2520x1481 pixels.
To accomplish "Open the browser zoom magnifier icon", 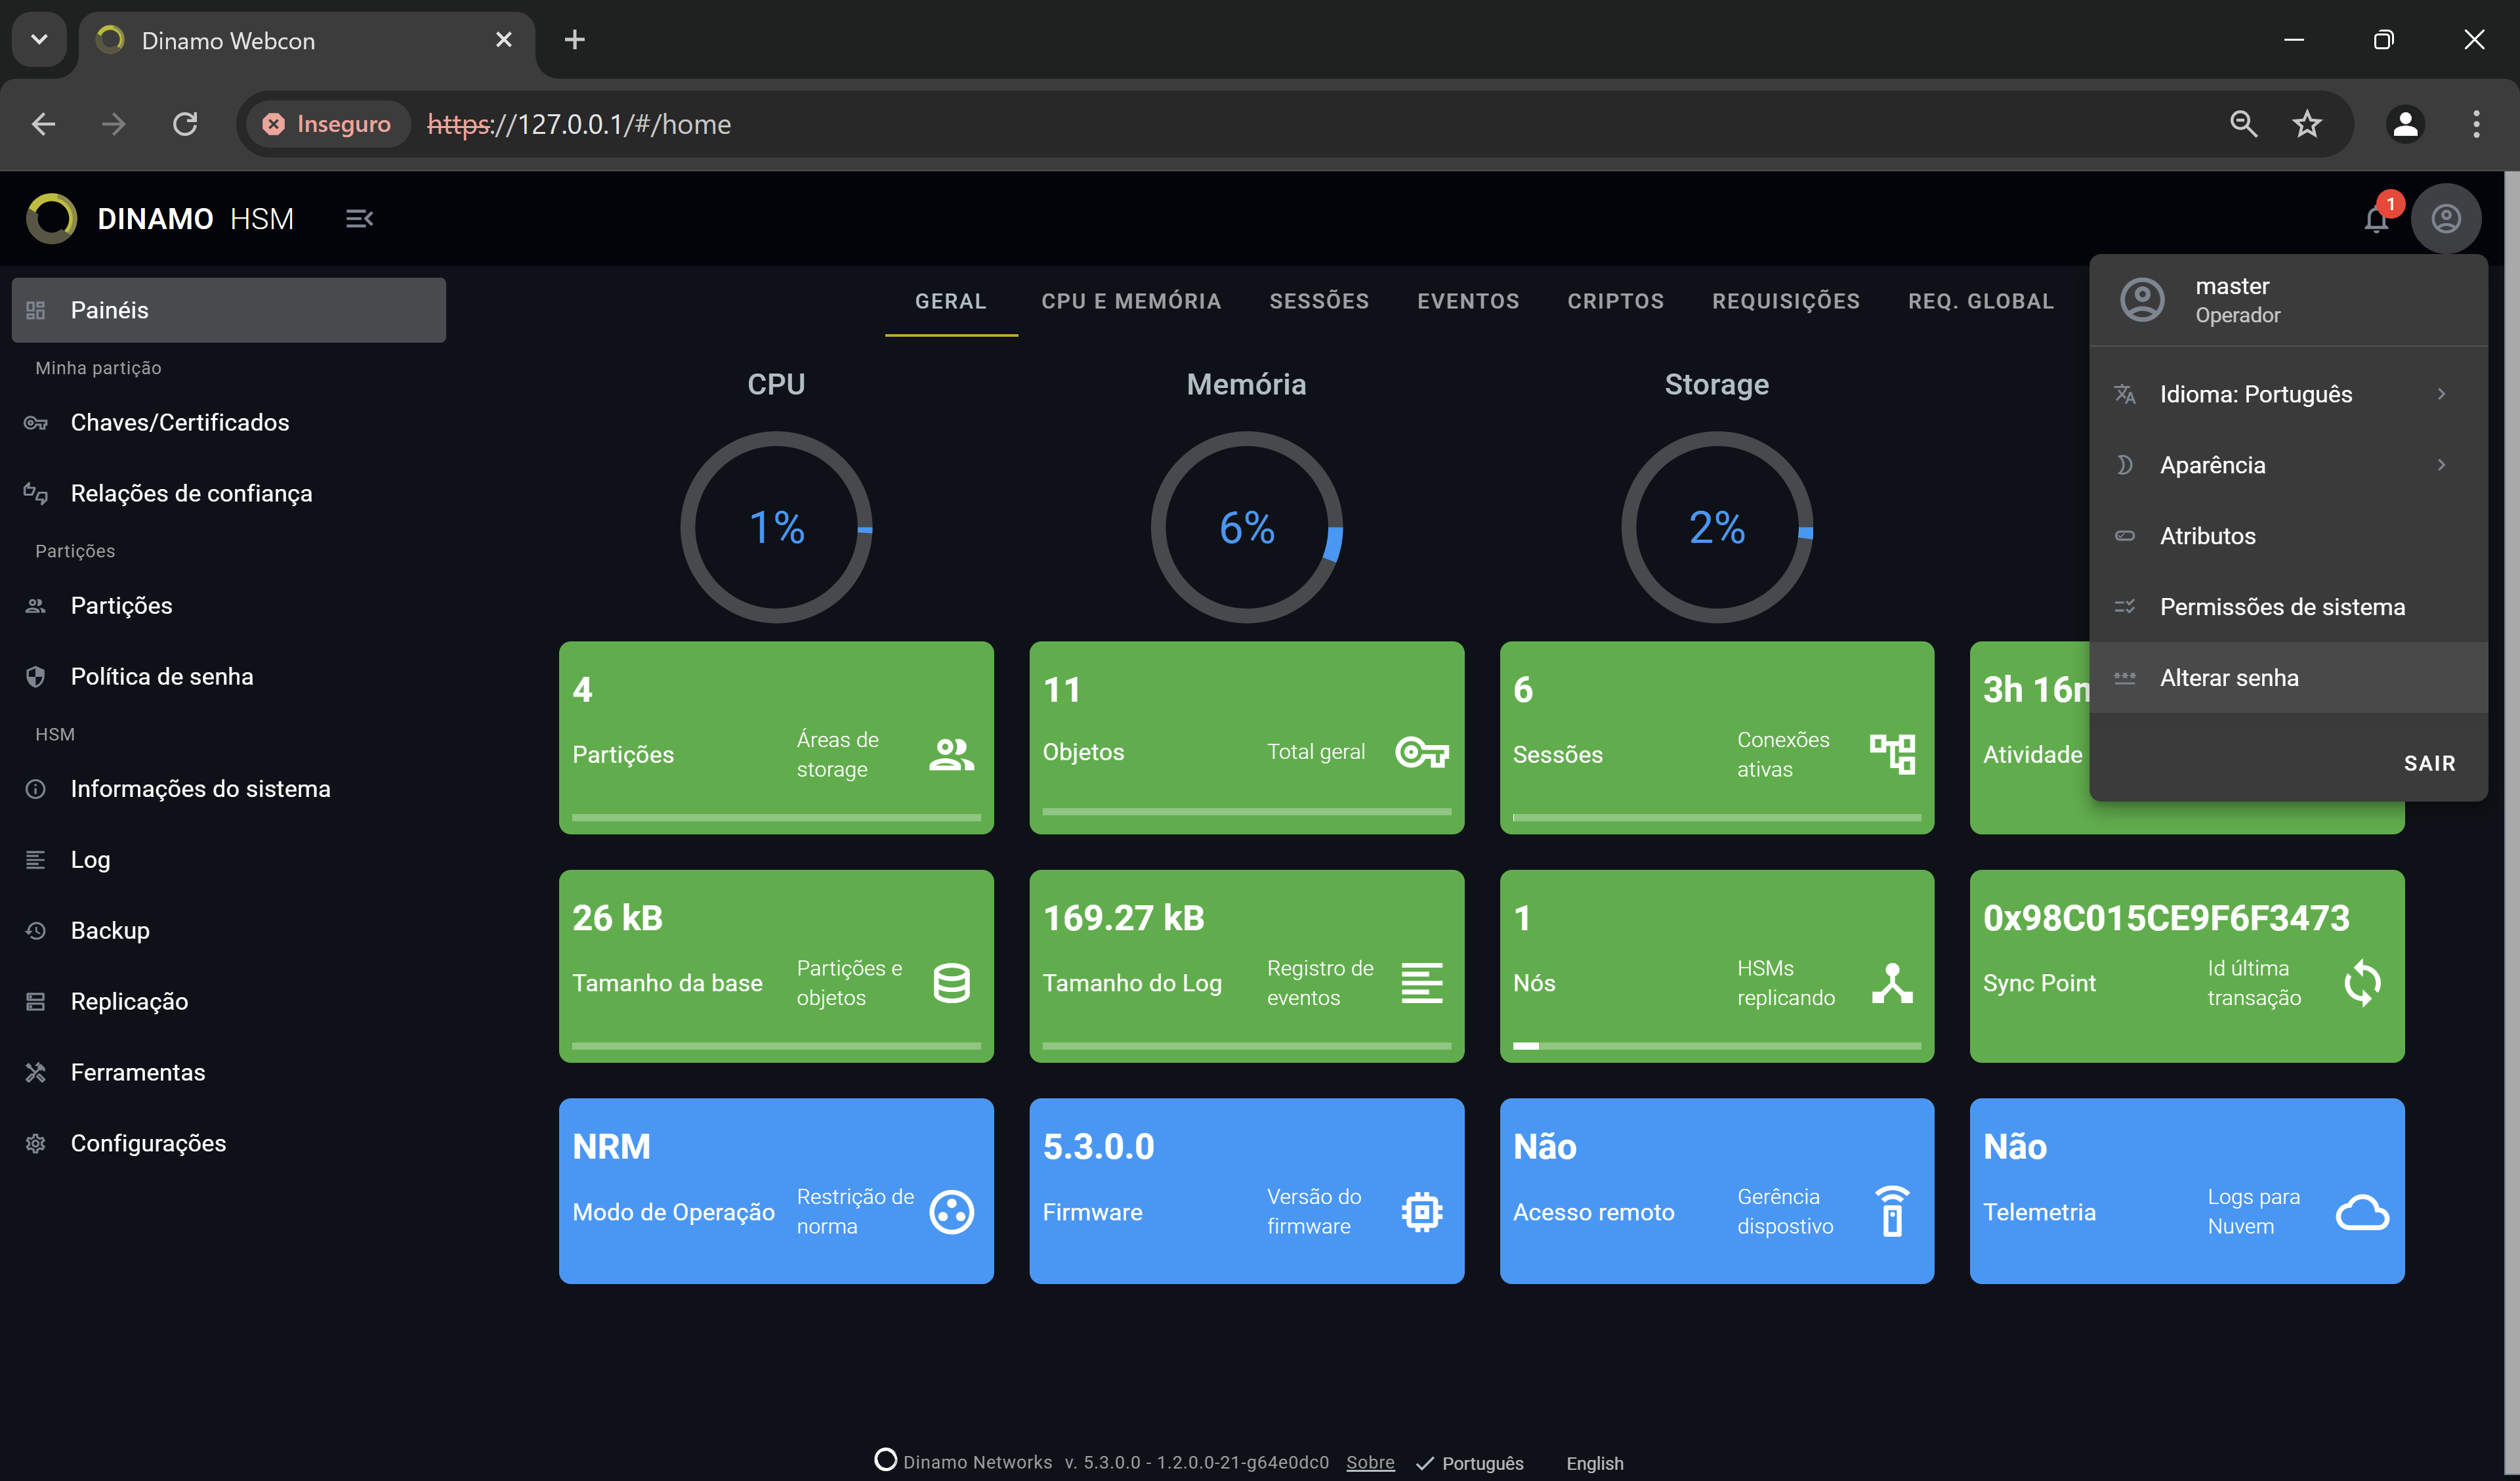I will 2243,124.
